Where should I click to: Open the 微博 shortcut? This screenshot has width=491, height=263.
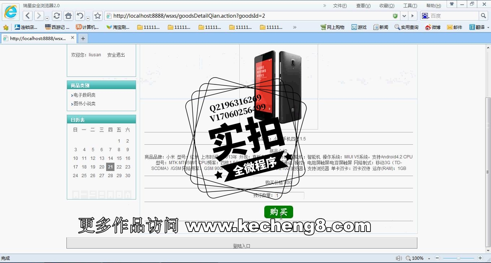433,27
